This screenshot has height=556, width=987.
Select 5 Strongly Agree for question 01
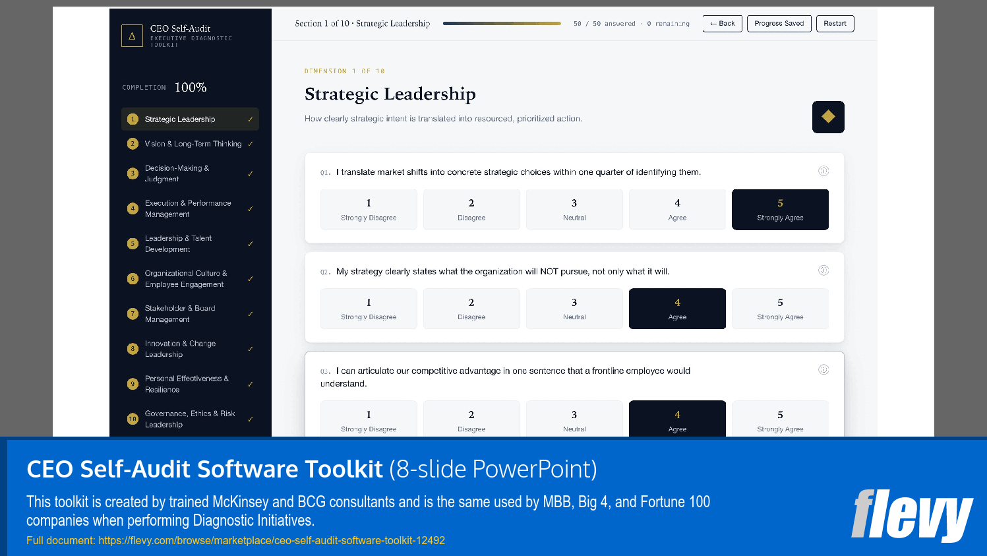(780, 210)
